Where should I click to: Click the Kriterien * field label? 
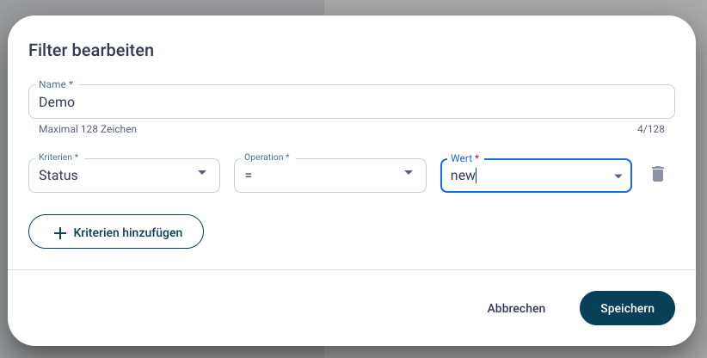coord(58,157)
